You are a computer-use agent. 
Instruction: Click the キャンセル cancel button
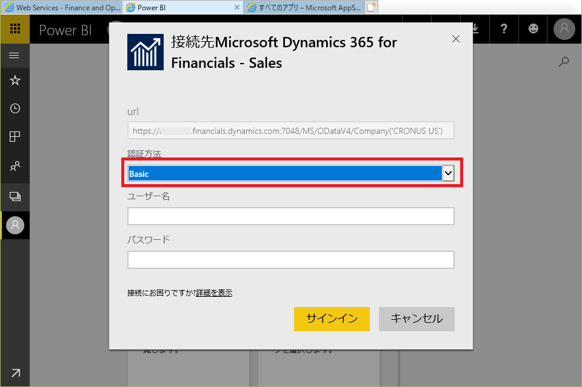[x=416, y=319]
